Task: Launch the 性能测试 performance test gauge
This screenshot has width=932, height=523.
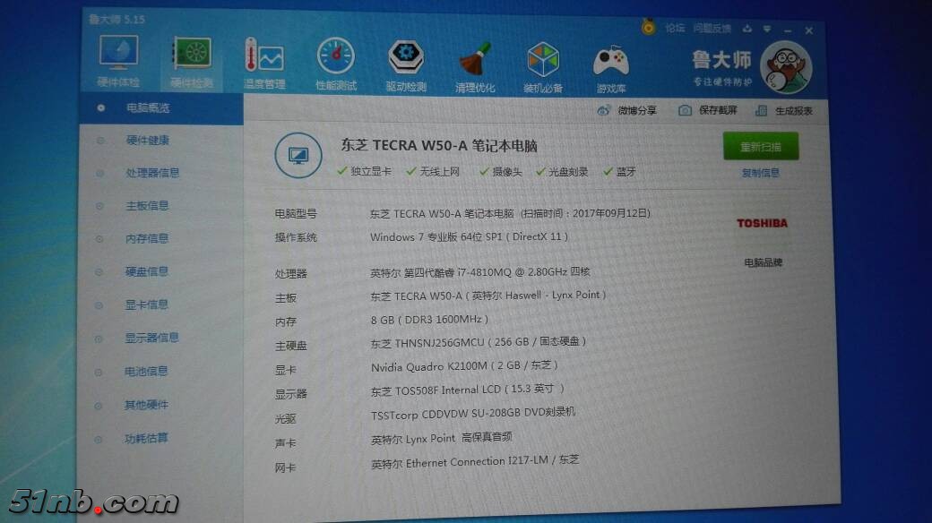Action: [336, 64]
